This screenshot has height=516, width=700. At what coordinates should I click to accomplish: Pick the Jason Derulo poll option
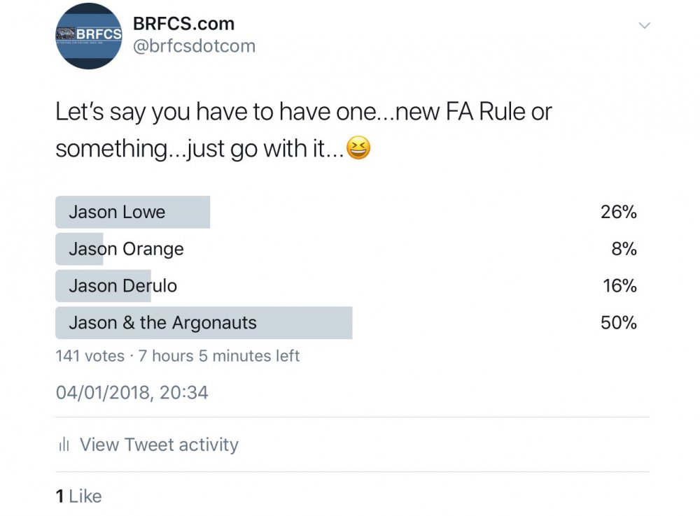coord(122,286)
